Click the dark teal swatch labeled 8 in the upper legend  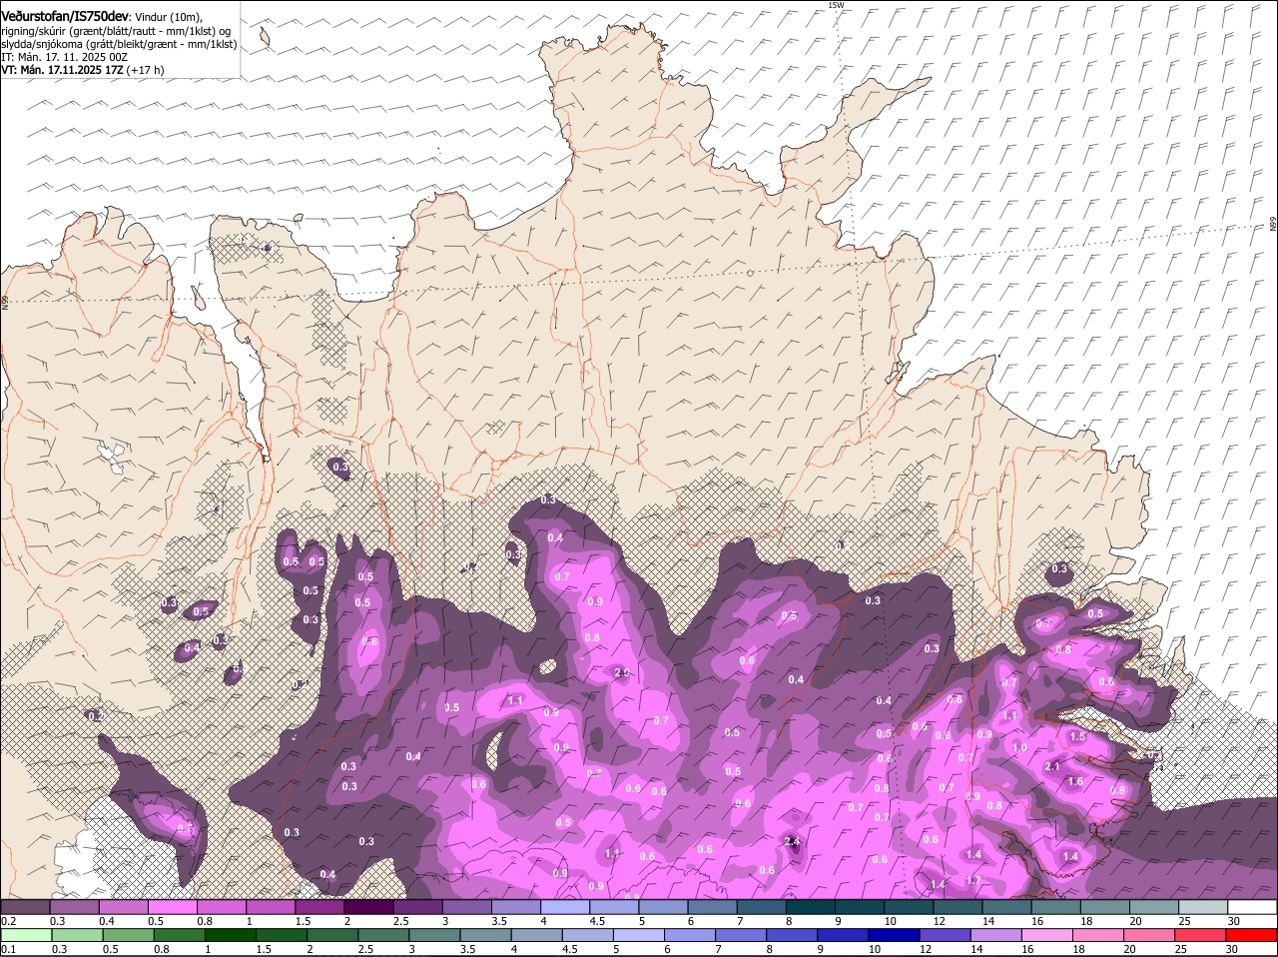pyautogui.click(x=811, y=906)
